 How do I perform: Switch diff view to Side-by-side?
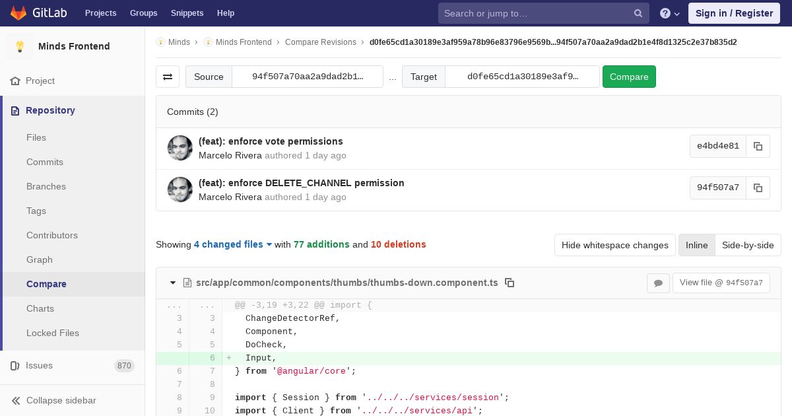pyautogui.click(x=748, y=245)
